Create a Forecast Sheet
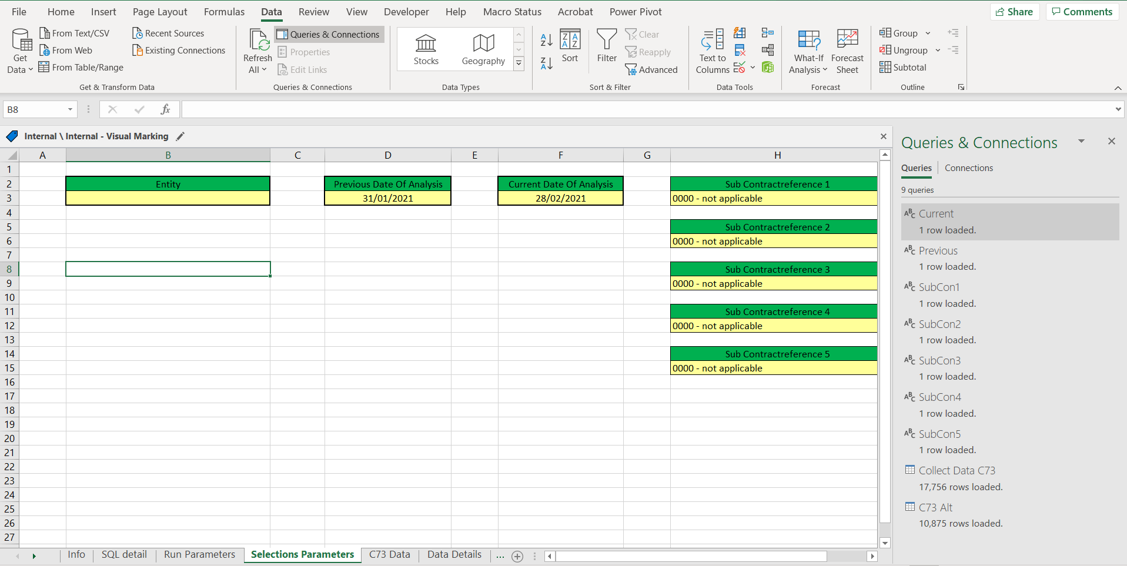The height and width of the screenshot is (566, 1127). point(847,52)
